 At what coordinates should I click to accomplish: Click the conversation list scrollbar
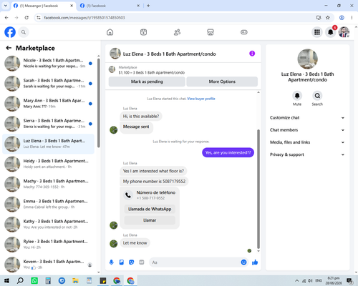99,103
